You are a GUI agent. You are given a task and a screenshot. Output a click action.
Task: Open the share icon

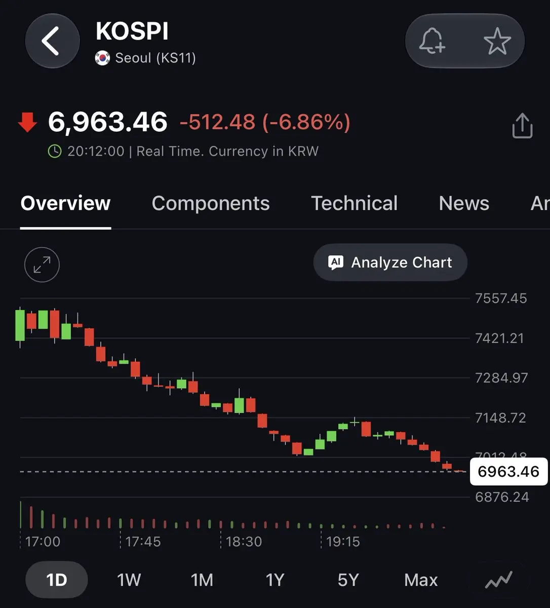coord(522,125)
